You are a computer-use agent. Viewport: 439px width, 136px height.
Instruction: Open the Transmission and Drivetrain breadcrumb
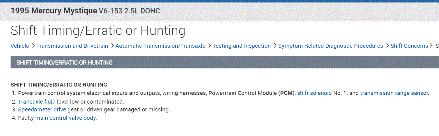pyautogui.click(x=72, y=46)
